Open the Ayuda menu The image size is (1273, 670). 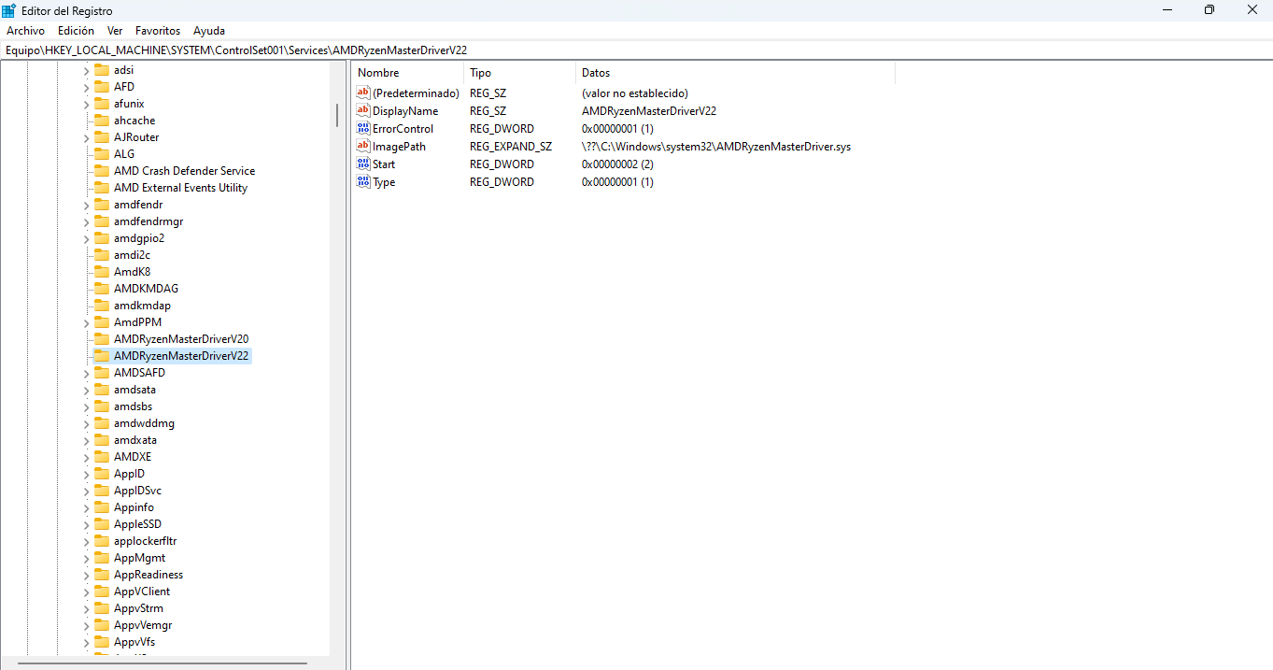(x=209, y=31)
